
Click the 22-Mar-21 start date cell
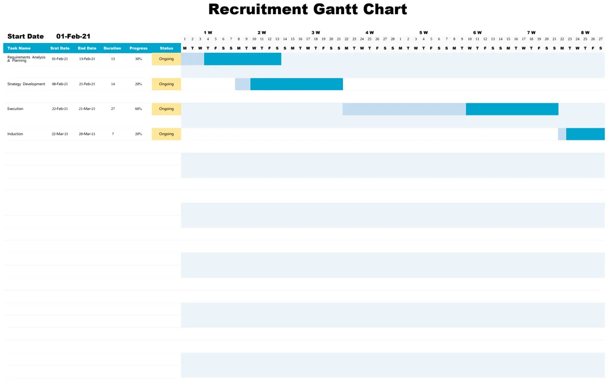coord(60,134)
